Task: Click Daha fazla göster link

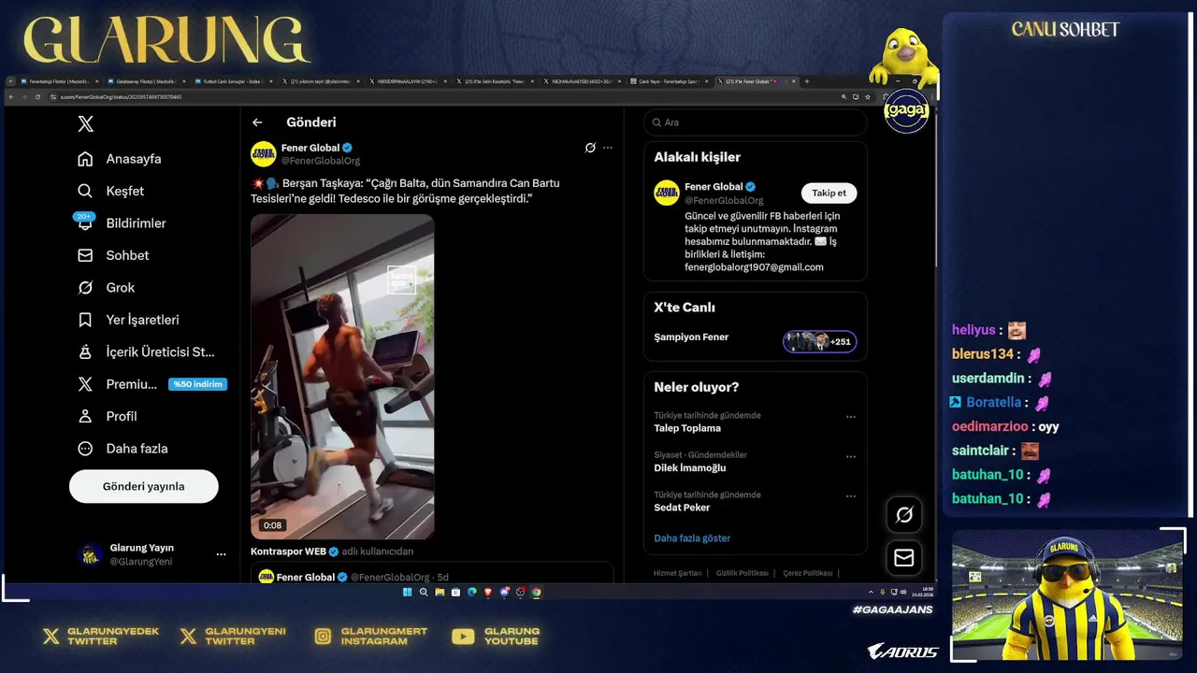Action: pos(692,538)
